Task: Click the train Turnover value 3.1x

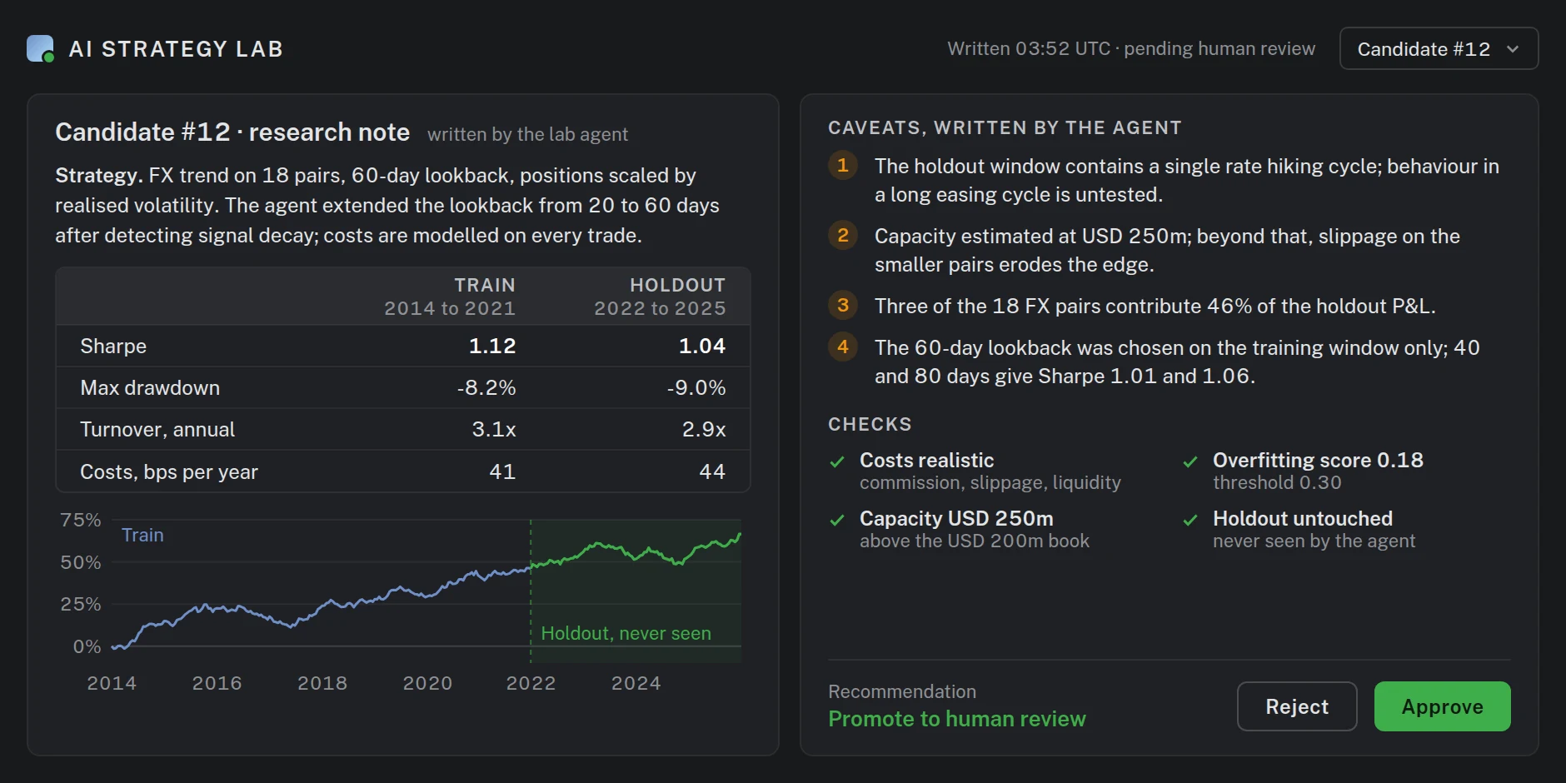Action: [x=494, y=429]
